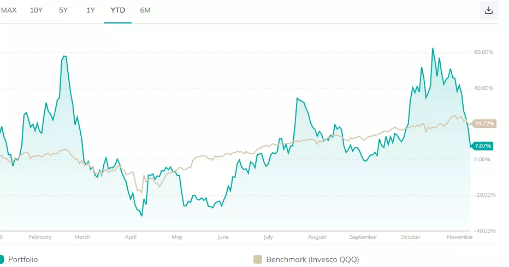
Task: Click the 60.00% y-axis label
Action: click(x=483, y=52)
